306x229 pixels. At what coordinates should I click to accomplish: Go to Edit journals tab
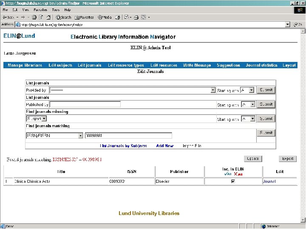(90, 65)
